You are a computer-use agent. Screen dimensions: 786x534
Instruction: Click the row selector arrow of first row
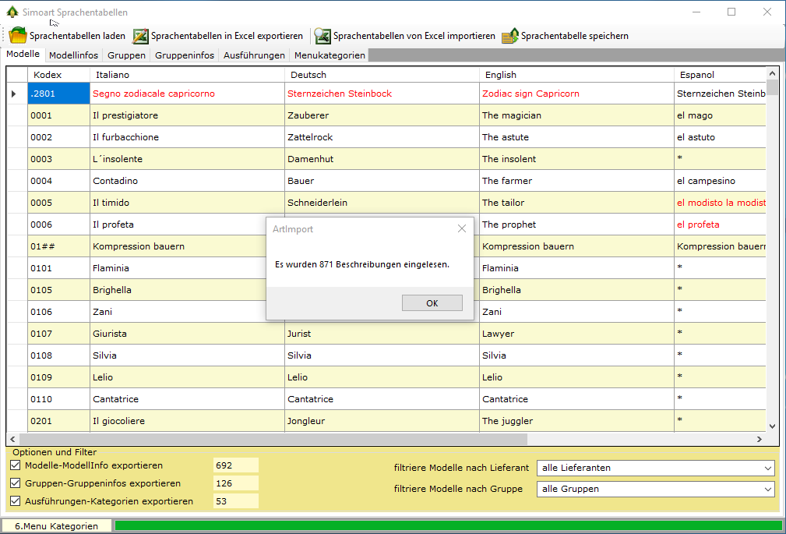[14, 94]
